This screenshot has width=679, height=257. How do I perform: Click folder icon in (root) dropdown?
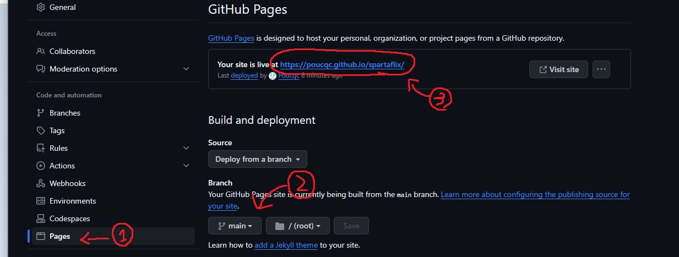(x=279, y=226)
